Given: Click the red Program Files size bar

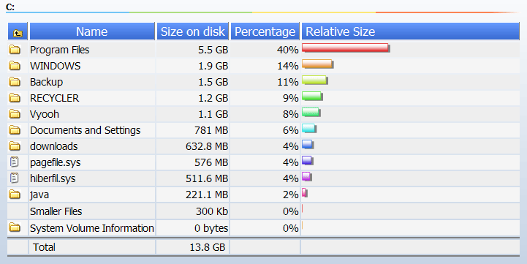Looking at the screenshot, I should pyautogui.click(x=346, y=48).
